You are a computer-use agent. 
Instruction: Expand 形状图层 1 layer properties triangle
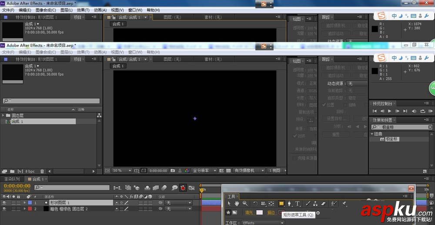(25, 203)
